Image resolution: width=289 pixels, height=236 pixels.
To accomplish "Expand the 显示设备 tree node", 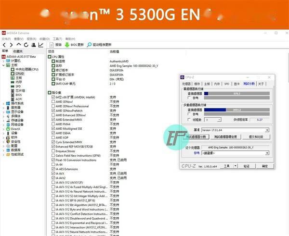I will pyautogui.click(x=3, y=112).
